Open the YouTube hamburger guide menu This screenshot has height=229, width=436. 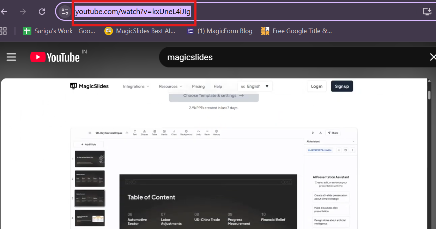[11, 57]
